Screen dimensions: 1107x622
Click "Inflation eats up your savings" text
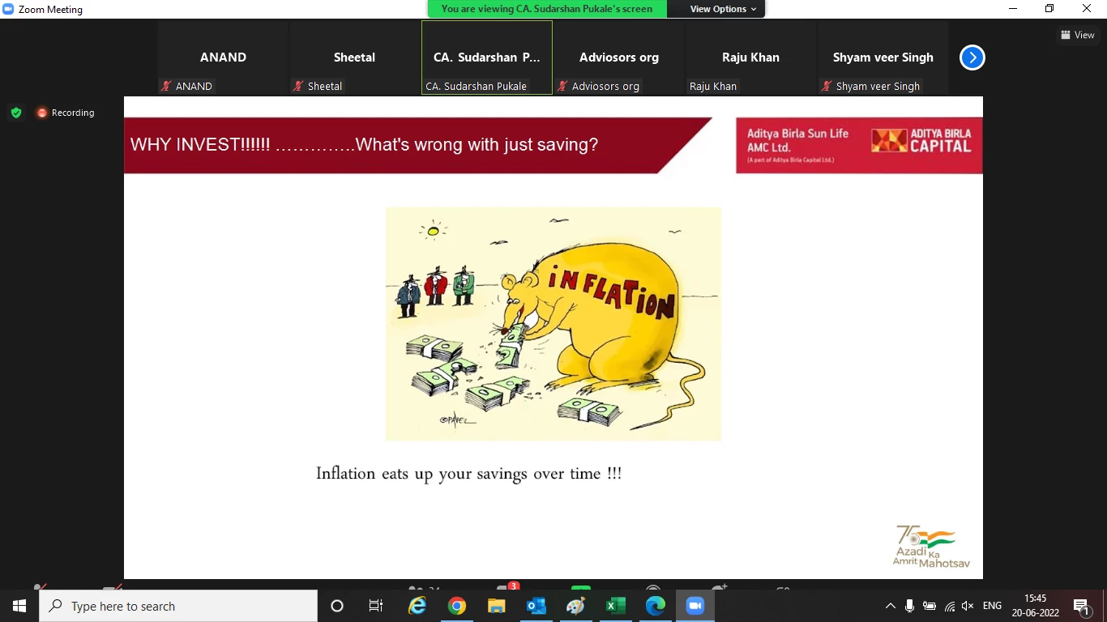click(x=468, y=474)
